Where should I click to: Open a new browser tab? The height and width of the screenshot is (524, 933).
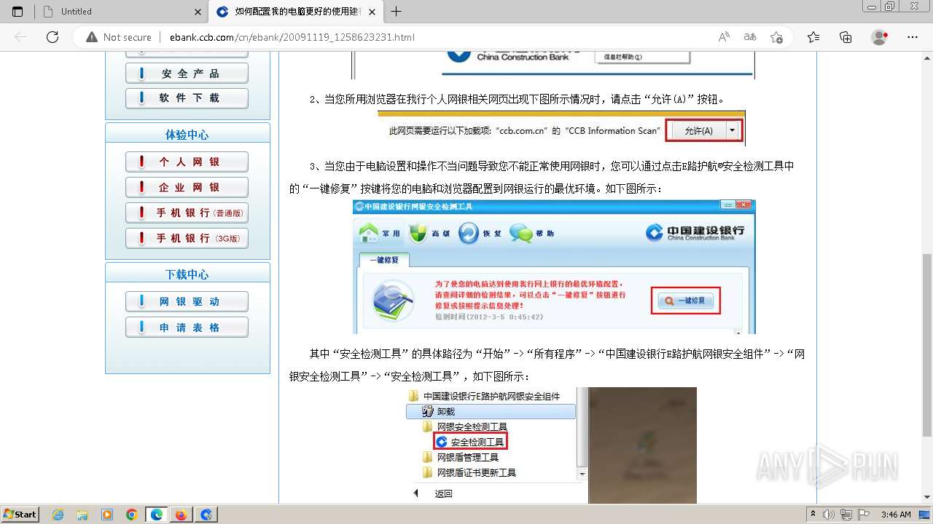396,12
